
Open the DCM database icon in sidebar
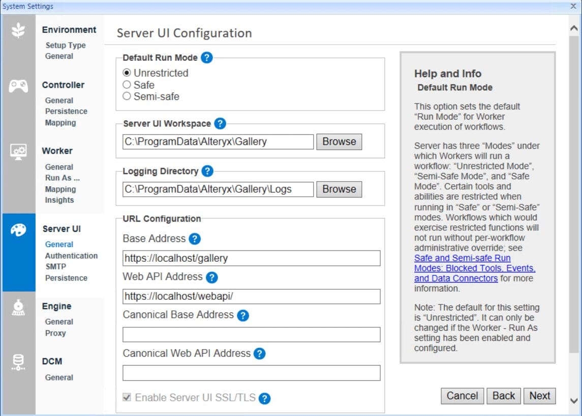18,361
